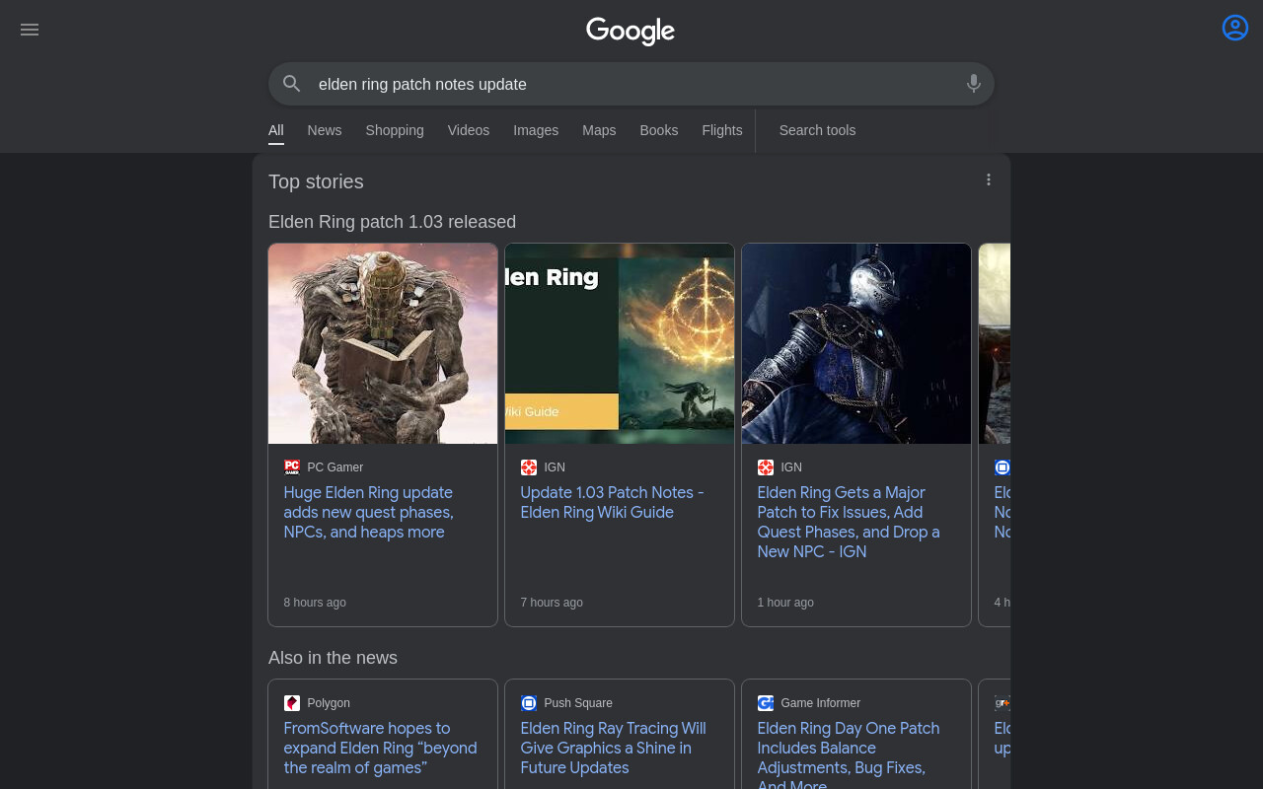Open the Videos tab
The height and width of the screenshot is (789, 1263).
(469, 130)
